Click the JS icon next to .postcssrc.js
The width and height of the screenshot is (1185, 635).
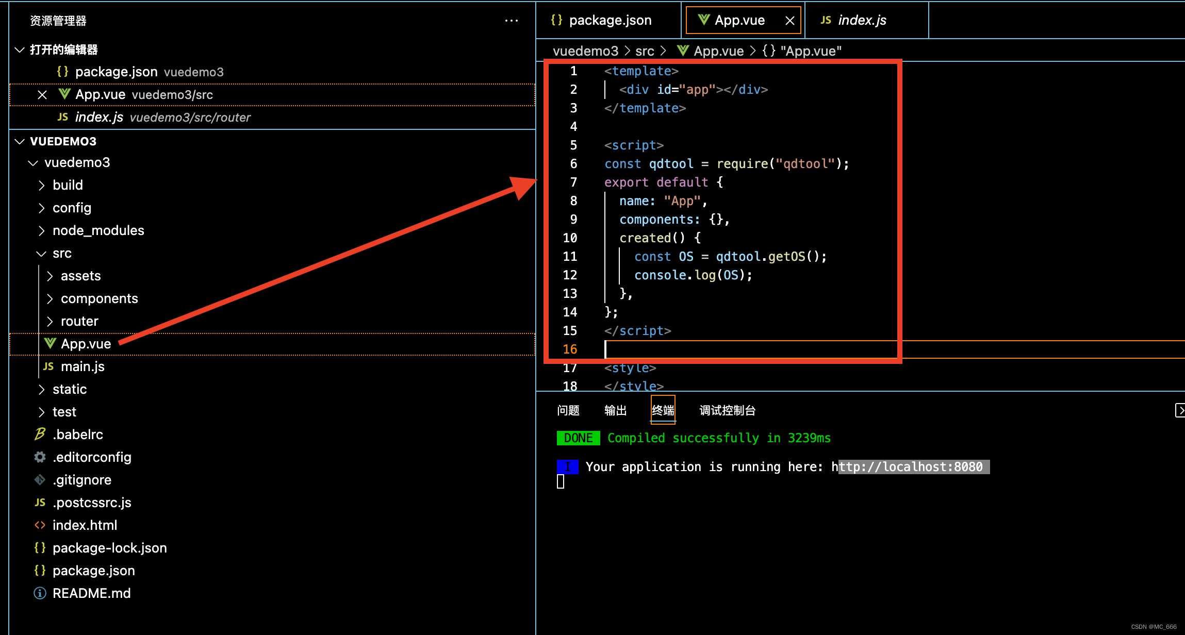point(40,503)
